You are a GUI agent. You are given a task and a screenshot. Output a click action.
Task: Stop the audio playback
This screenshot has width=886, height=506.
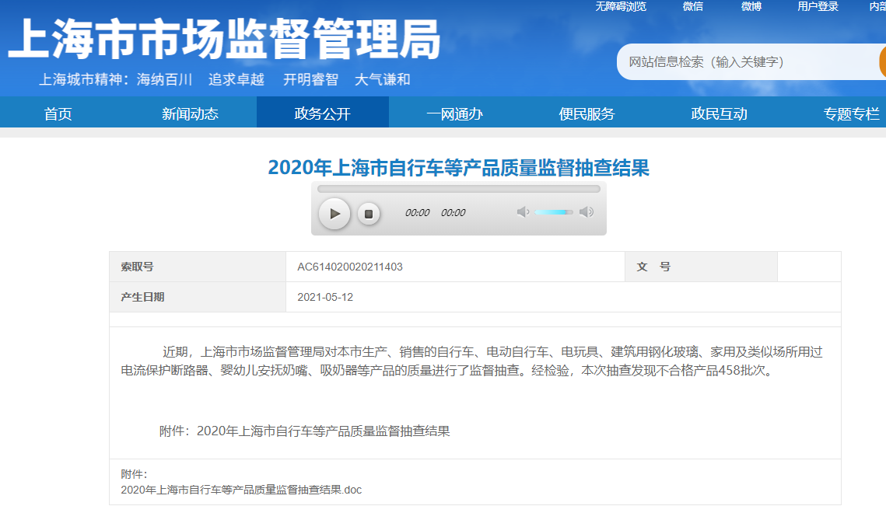[369, 214]
